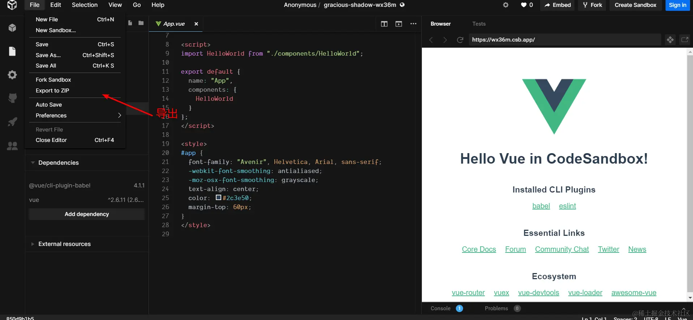693x320 pixels.
Task: Click the new file icon above editor
Action: click(130, 23)
